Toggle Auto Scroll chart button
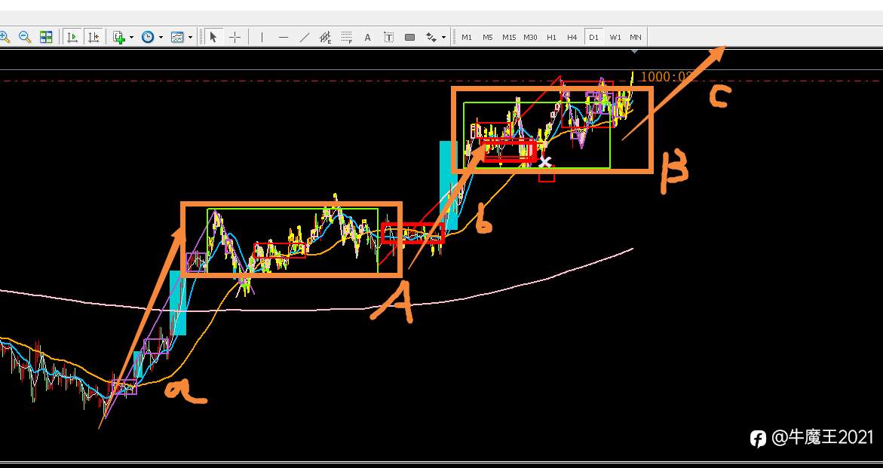This screenshot has width=883, height=468. coord(72,37)
